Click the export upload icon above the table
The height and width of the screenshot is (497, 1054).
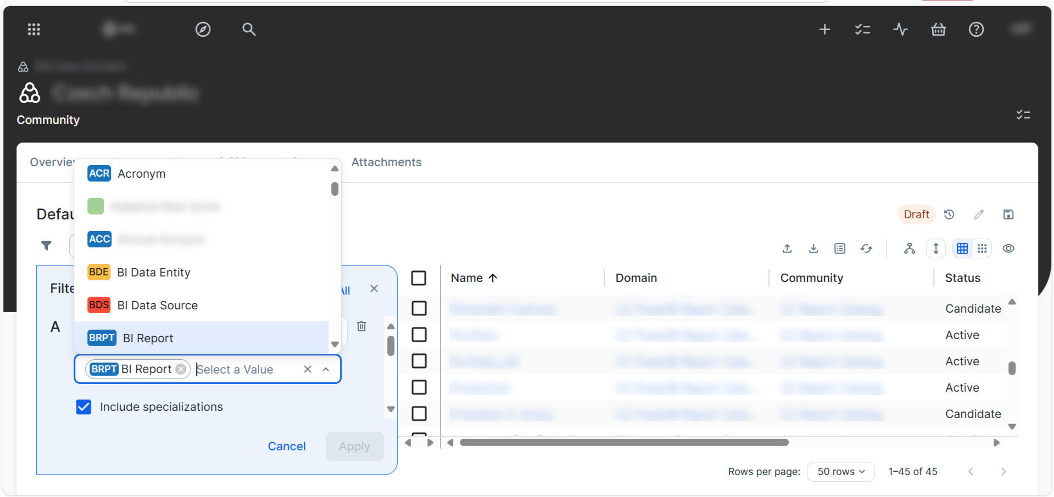[787, 248]
